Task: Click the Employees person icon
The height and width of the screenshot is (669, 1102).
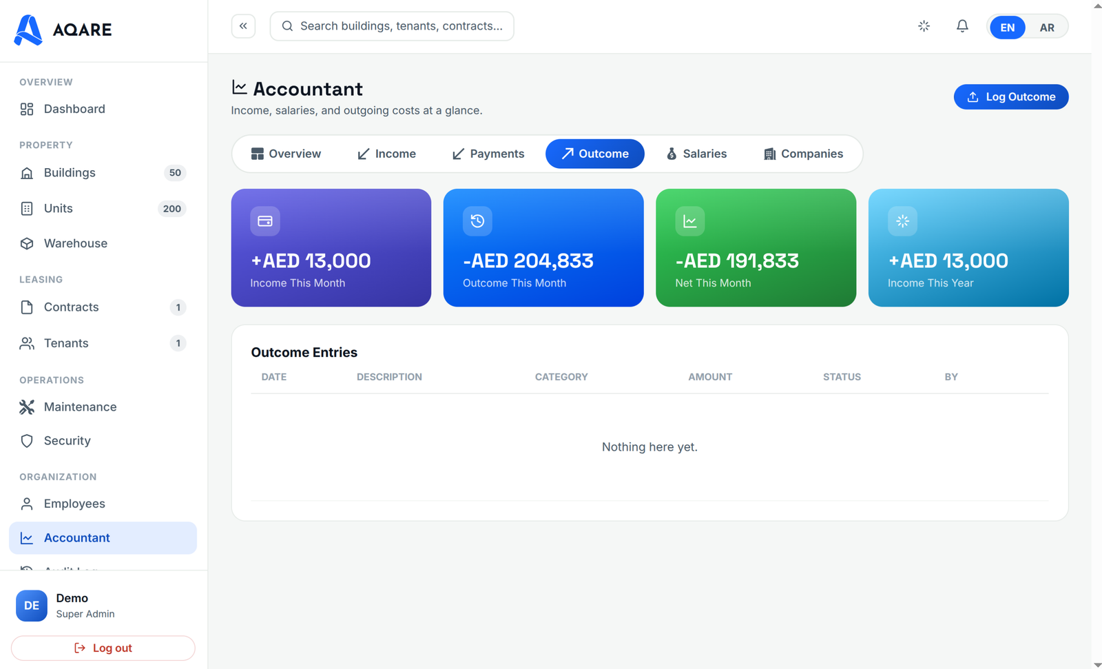Action: pos(27,504)
